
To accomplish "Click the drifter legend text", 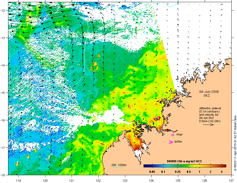I will point(178,142).
